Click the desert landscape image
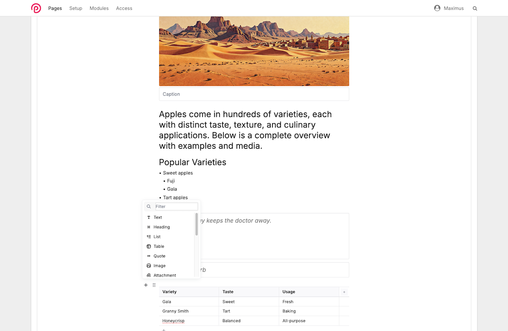508x331 pixels. pos(254,51)
